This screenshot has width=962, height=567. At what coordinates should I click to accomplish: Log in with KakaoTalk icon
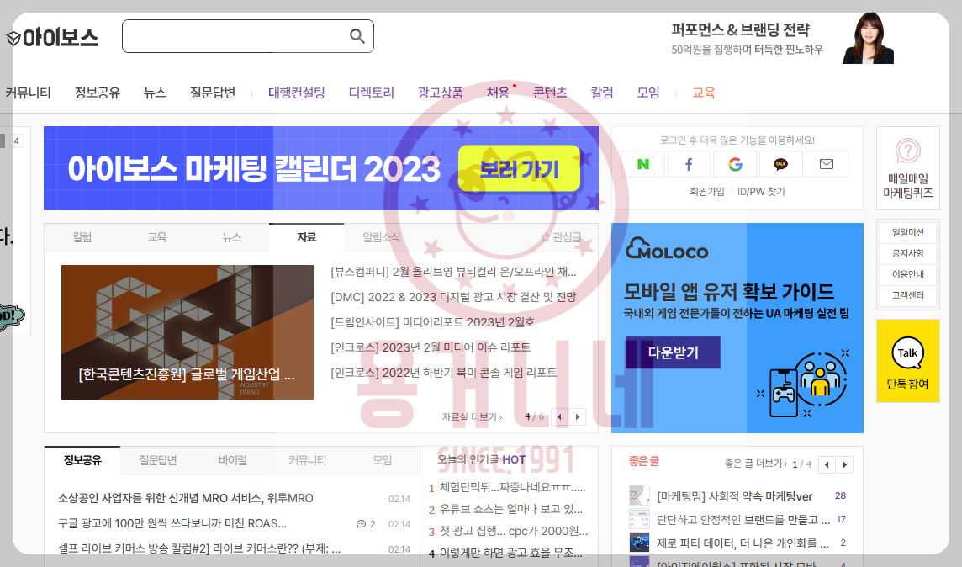781,164
